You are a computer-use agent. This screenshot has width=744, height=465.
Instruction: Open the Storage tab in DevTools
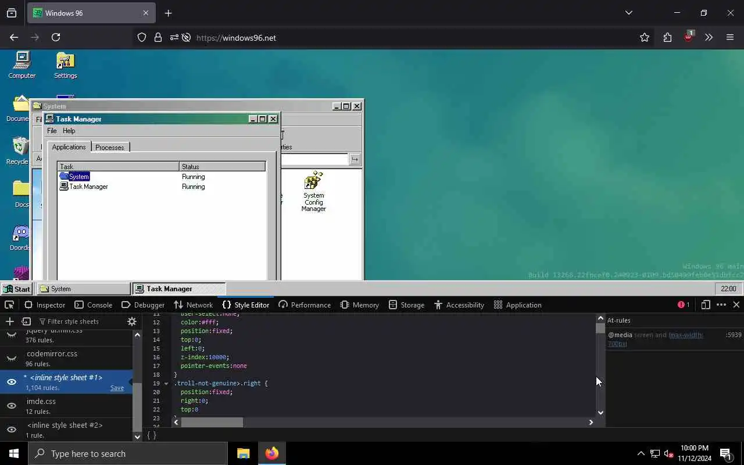click(x=407, y=305)
